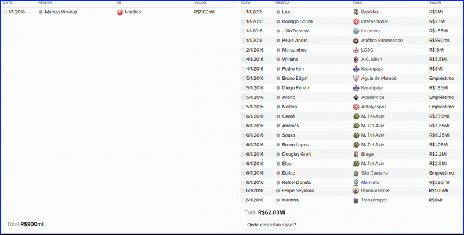Select the row circle for Léo's transfer
464x235 pixels.
click(x=243, y=12)
